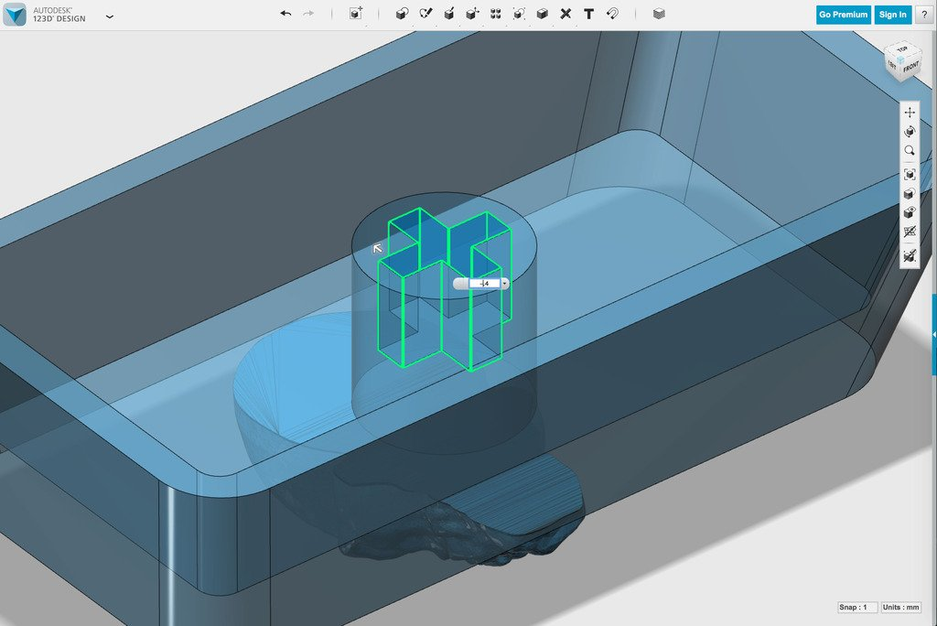Click the Snap : 1 setting
The image size is (937, 626).
(856, 607)
